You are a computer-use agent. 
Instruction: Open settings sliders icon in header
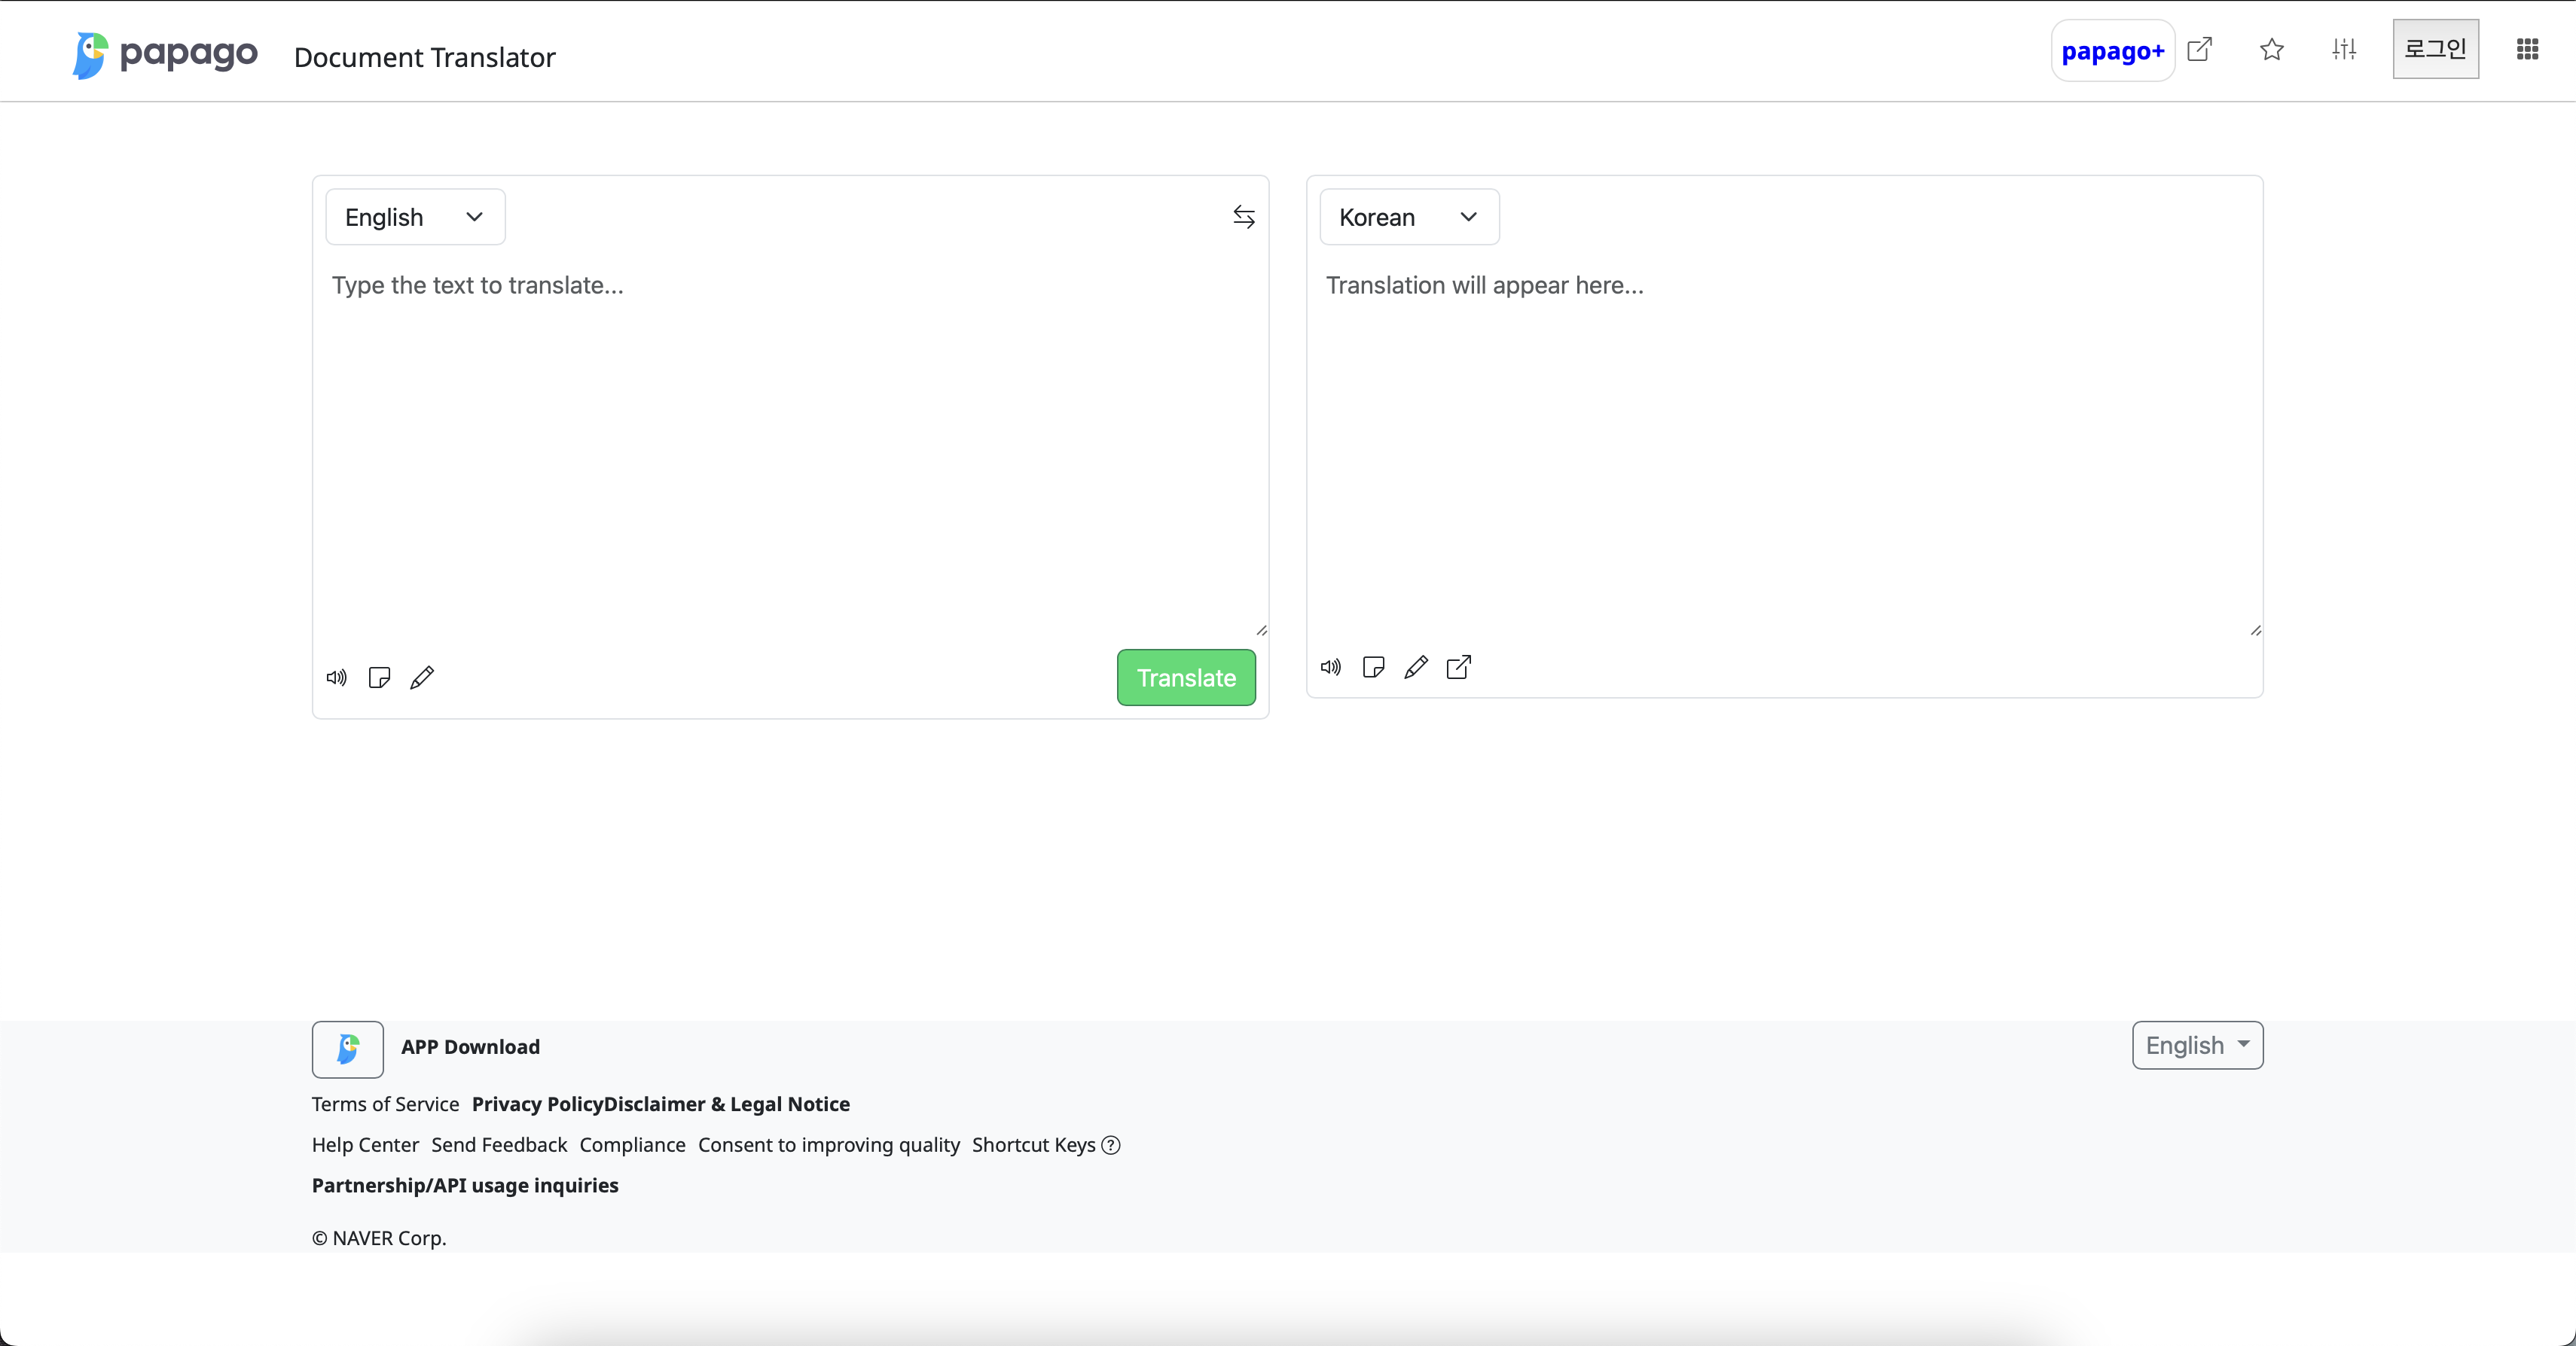(x=2344, y=49)
